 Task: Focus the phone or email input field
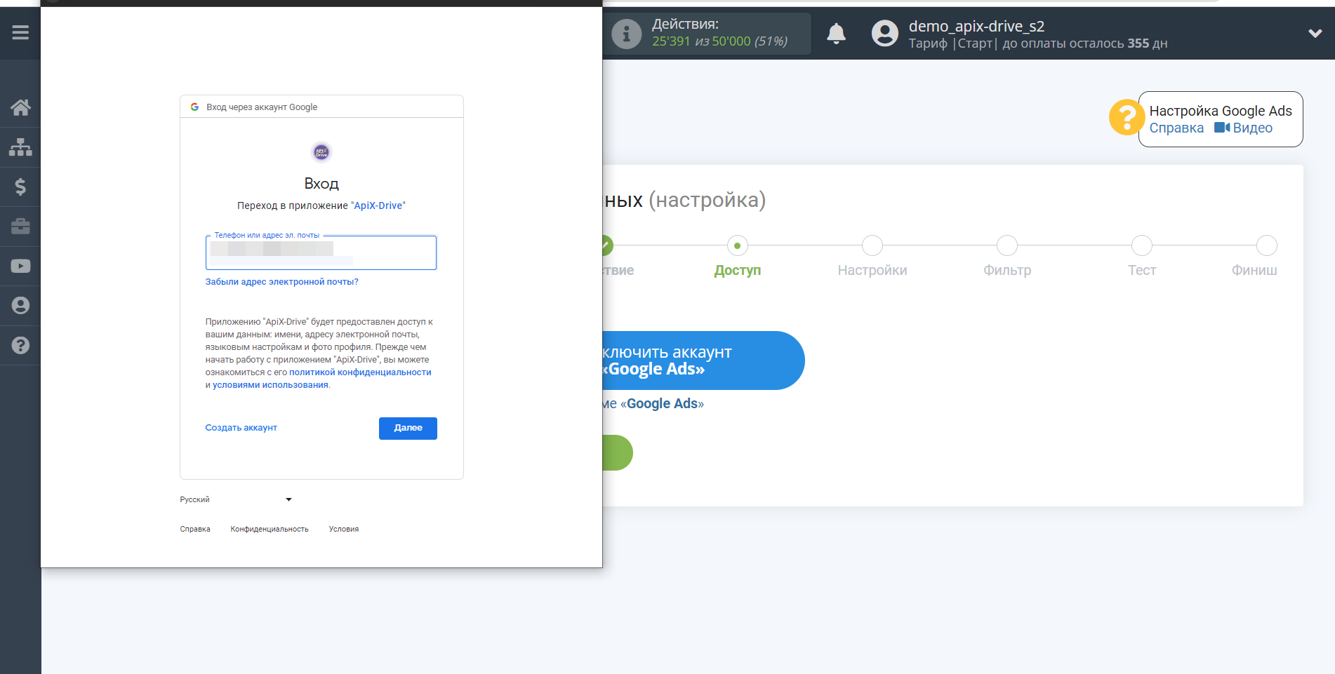tap(321, 252)
